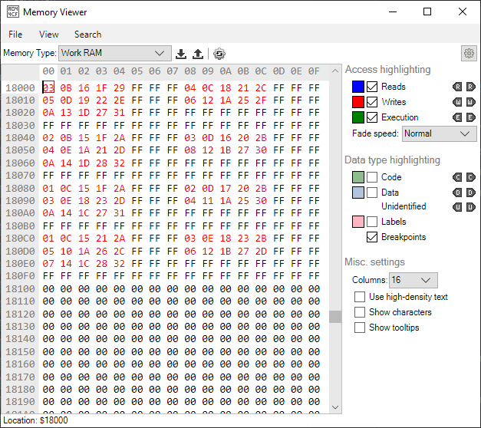Click the hex view scroll-up arrow
This screenshot has height=428, width=481.
click(x=335, y=71)
